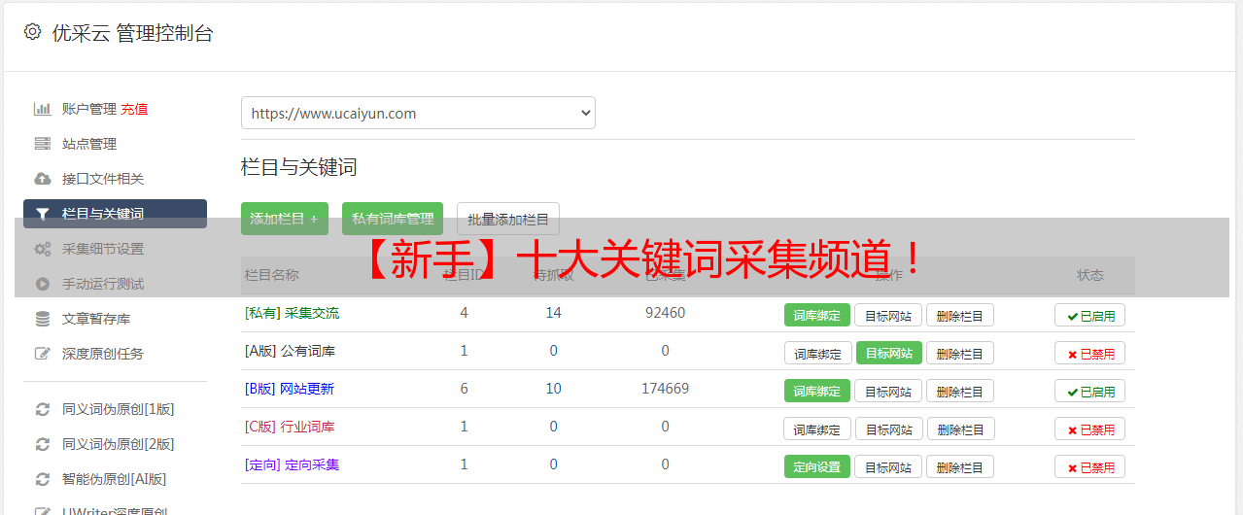Image resolution: width=1243 pixels, height=515 pixels.
Task: Click green 目标网站 in the 公有词库 row
Action: [889, 353]
